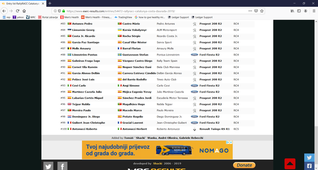Viewport: 318px width, 170px height.
Task: Open the rep bookmark
Action: pyautogui.click(x=6, y=17)
